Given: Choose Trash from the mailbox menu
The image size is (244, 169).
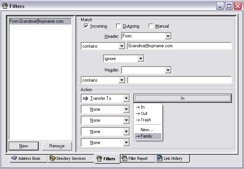Looking at the screenshot, I should pos(145,120).
